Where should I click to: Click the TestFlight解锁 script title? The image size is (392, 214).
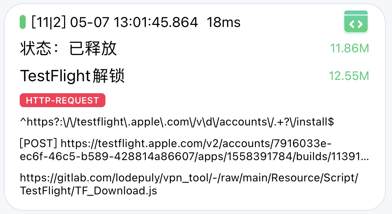(72, 76)
